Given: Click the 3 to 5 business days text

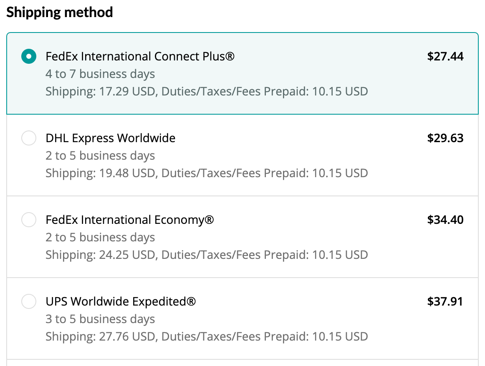Looking at the screenshot, I should (x=100, y=319).
